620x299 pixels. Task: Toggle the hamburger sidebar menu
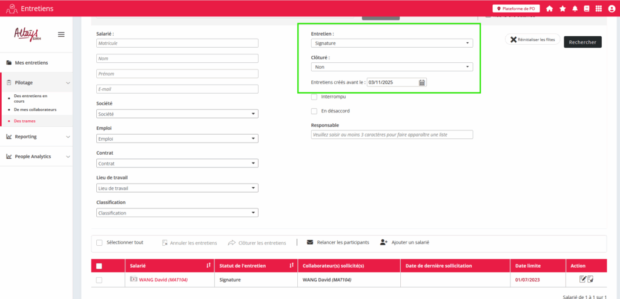coord(61,34)
